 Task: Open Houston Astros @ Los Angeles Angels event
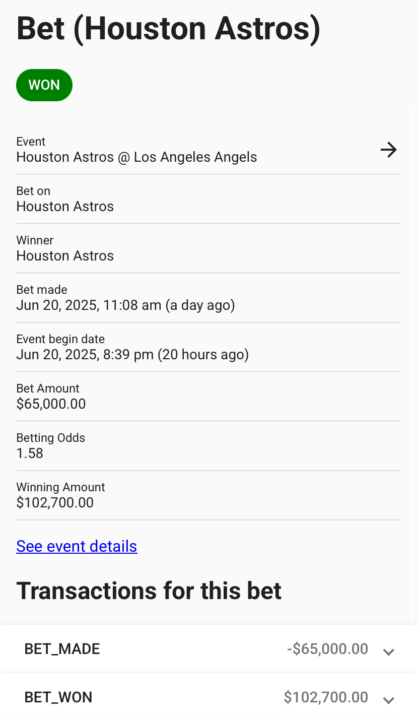click(137, 157)
